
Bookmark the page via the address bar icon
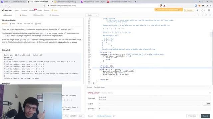[44, 6]
